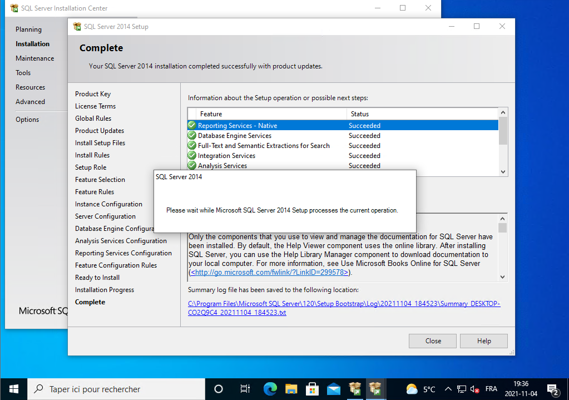Open the Microsoft Store taskbar icon

point(313,389)
